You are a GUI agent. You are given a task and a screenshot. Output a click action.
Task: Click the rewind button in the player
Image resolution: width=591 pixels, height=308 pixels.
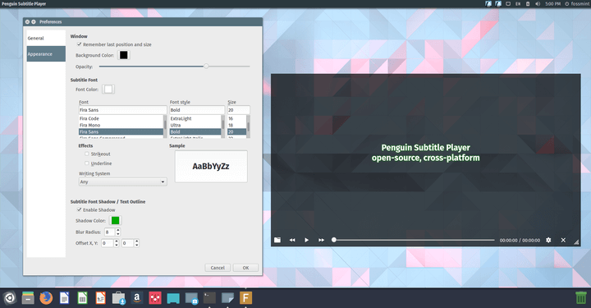point(292,240)
